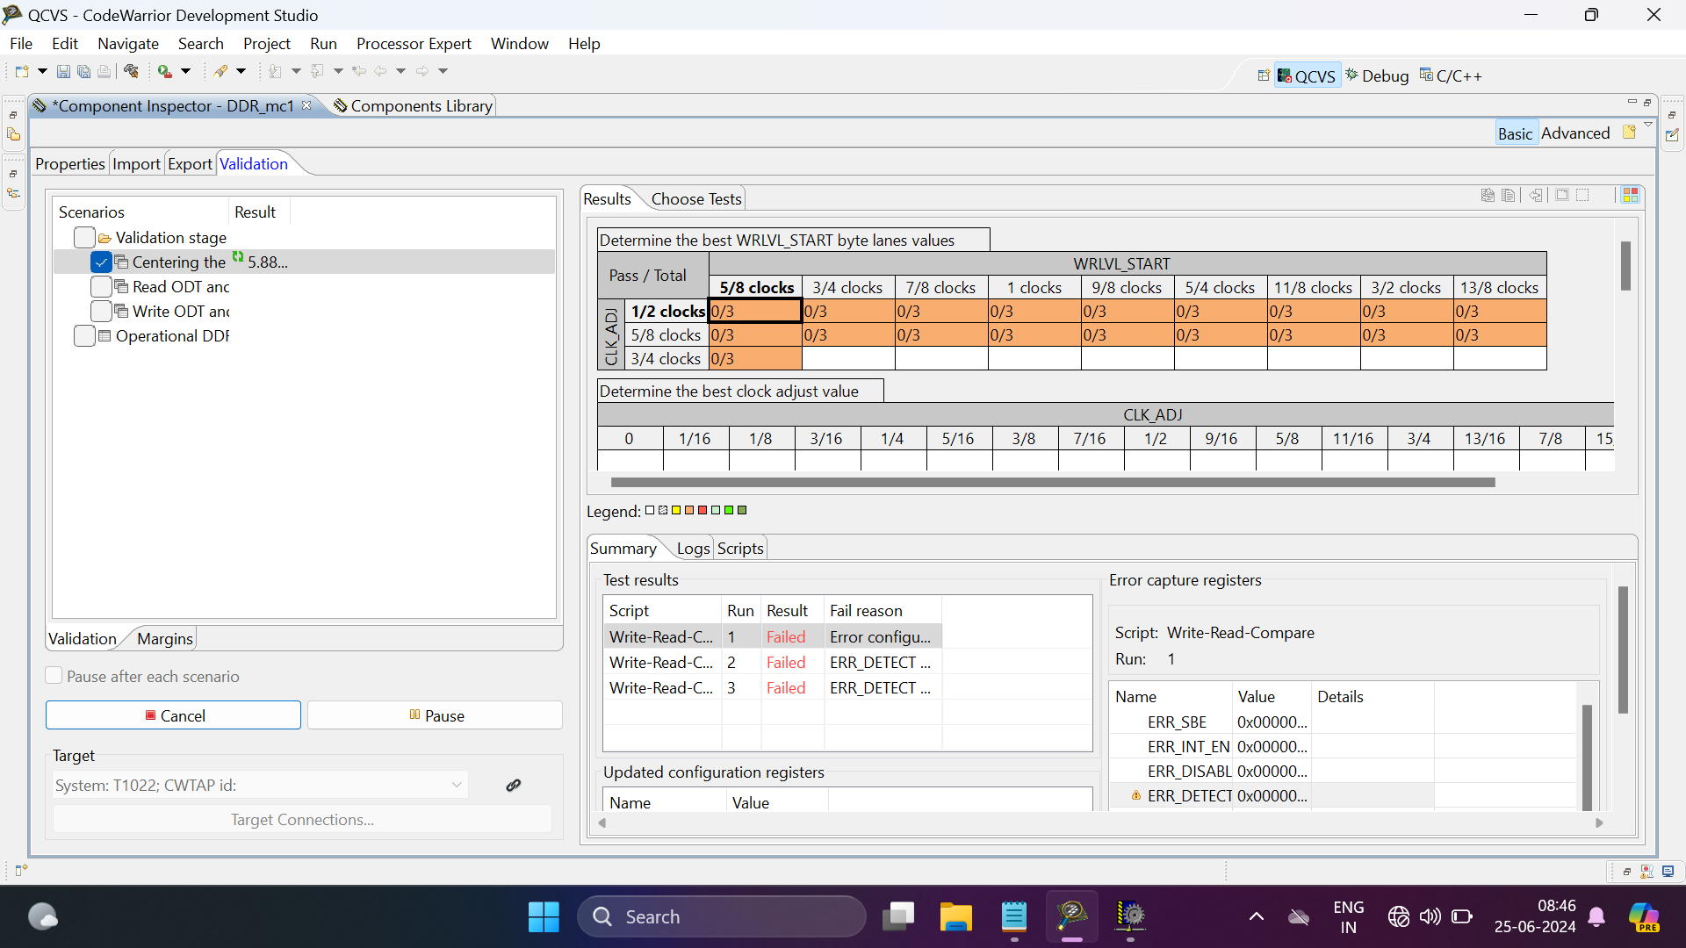The height and width of the screenshot is (948, 1686).
Task: Switch to the Debug perspective
Action: (1377, 76)
